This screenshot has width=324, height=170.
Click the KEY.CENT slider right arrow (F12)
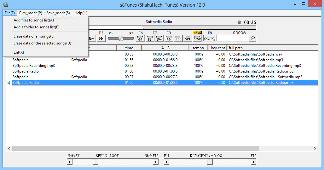click(253, 162)
